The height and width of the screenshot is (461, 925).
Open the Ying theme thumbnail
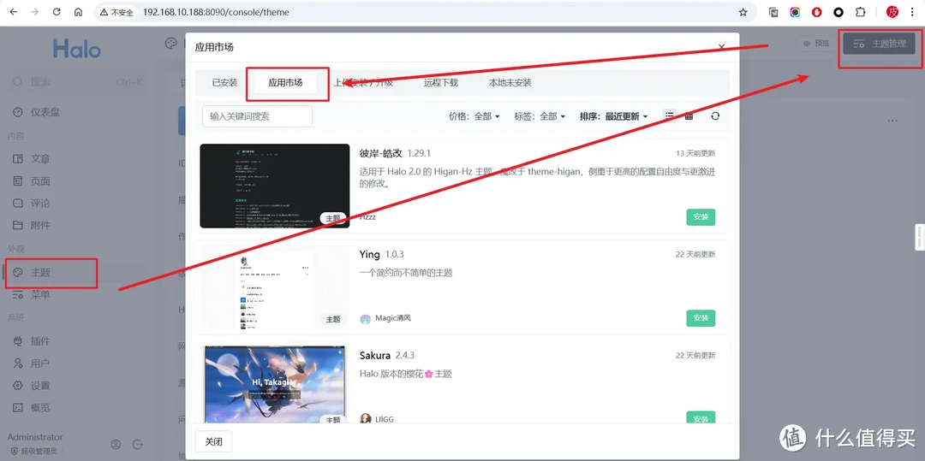point(275,287)
